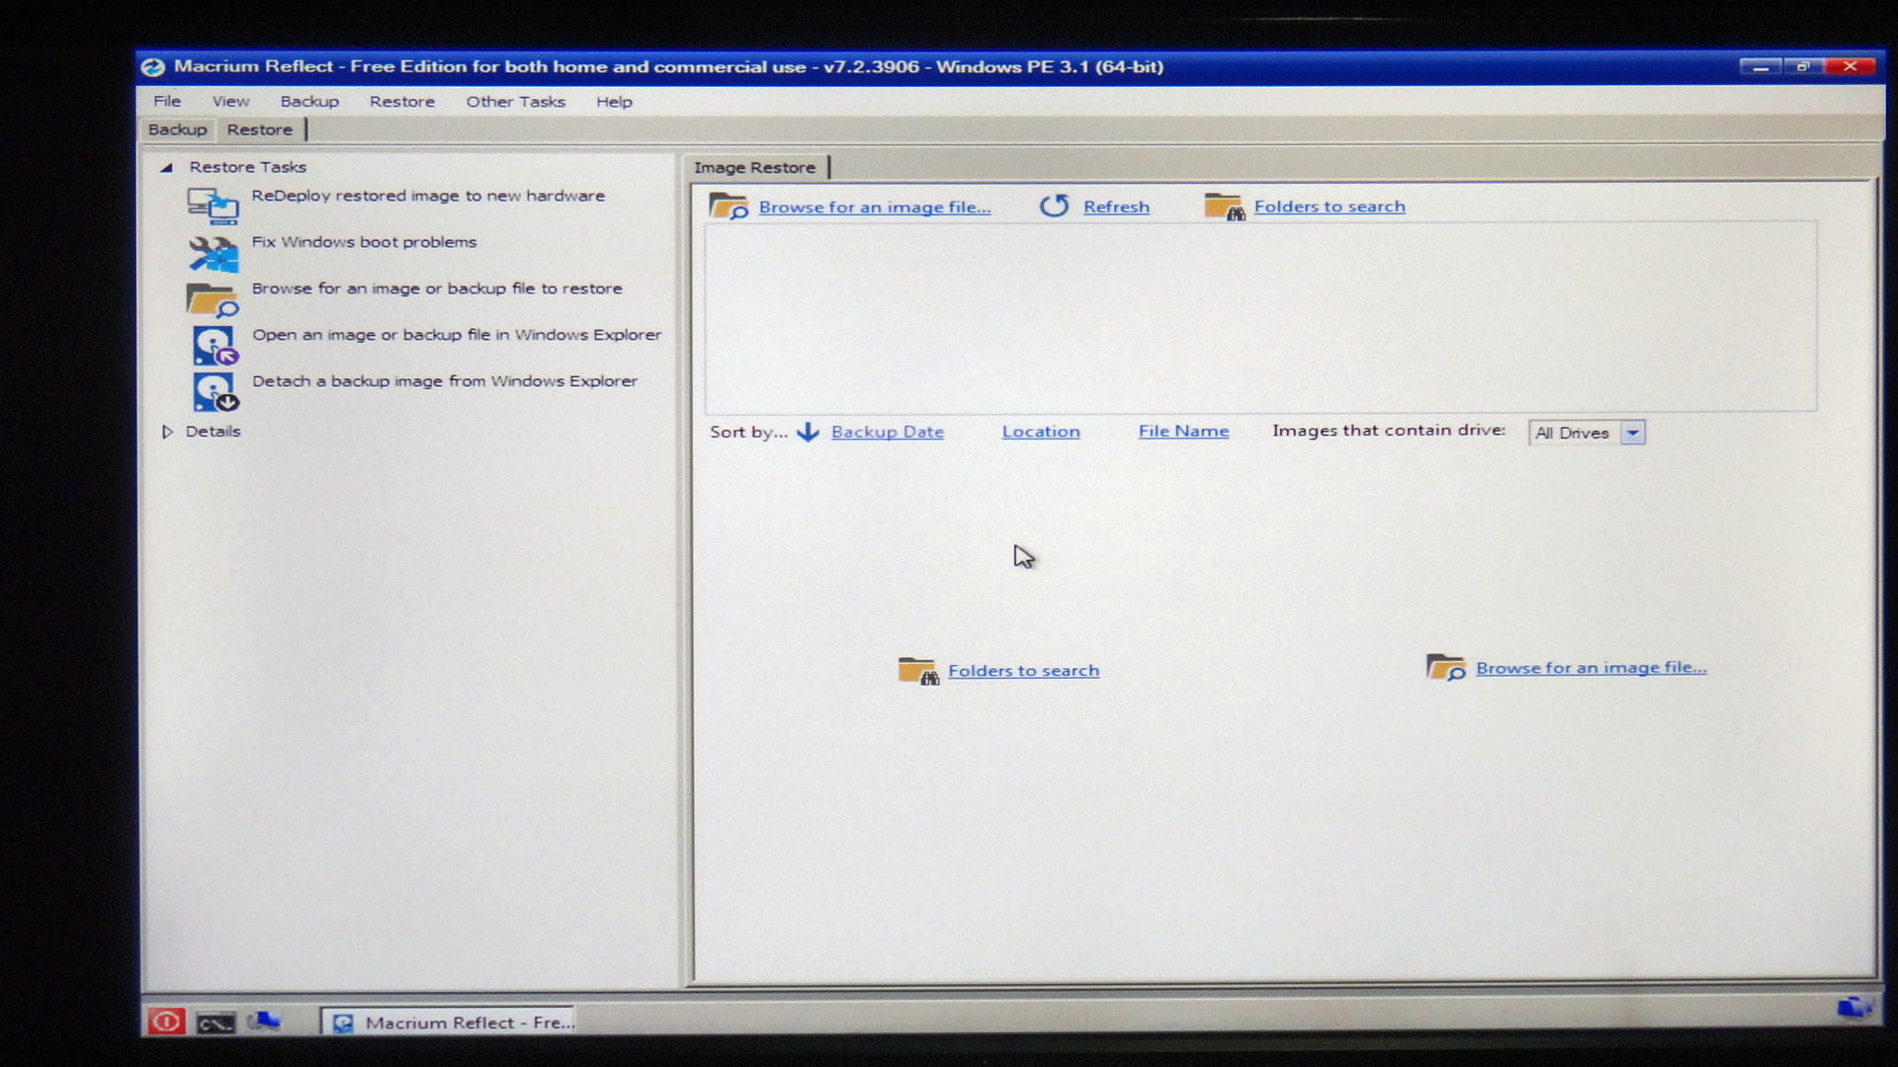This screenshot has height=1067, width=1898.
Task: Click the Refresh link
Action: pos(1116,206)
